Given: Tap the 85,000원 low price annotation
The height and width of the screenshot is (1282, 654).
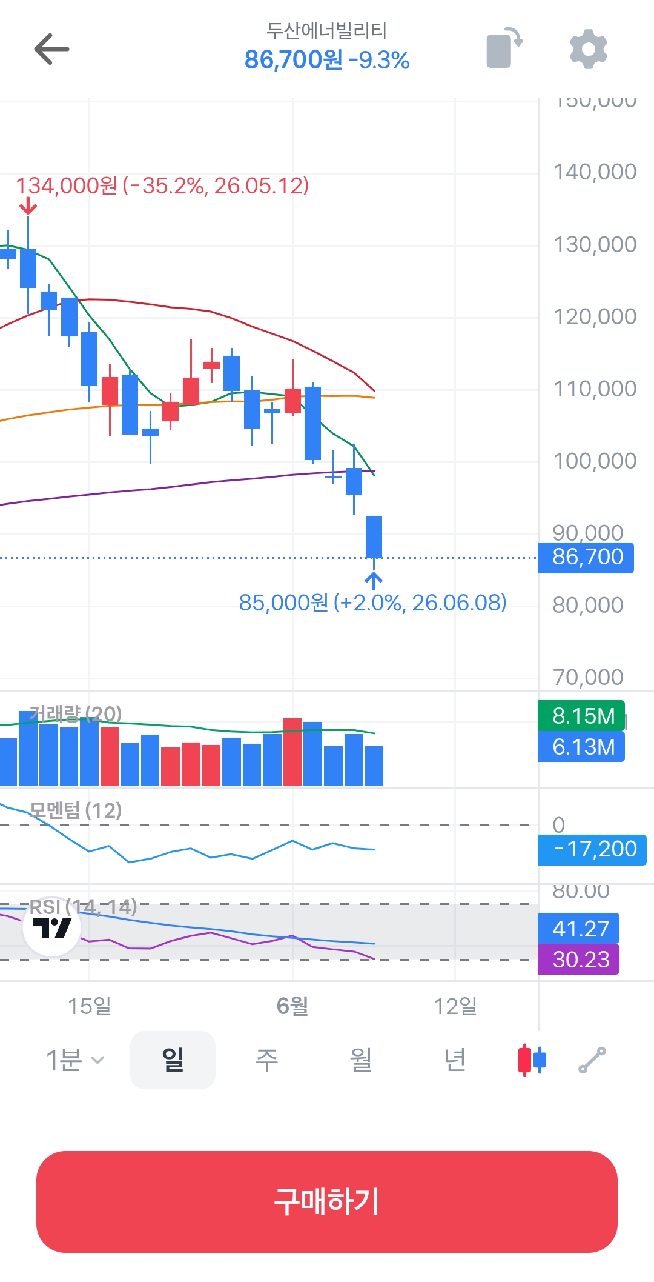Looking at the screenshot, I should coord(372,603).
